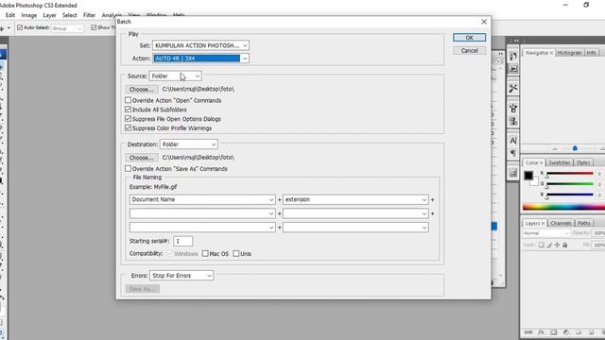Click the lock position icon
This screenshot has height=340, width=605.
tap(557, 245)
